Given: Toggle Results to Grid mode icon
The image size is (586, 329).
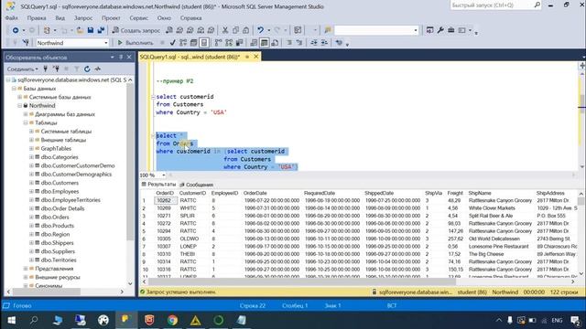Looking at the screenshot, I should point(265,43).
